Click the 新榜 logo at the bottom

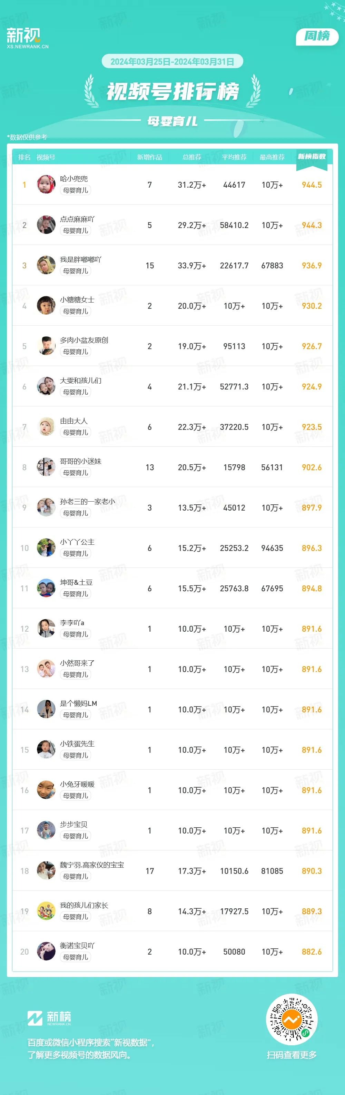pyautogui.click(x=49, y=1018)
